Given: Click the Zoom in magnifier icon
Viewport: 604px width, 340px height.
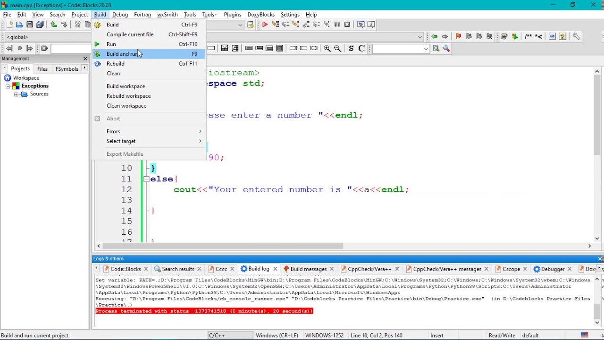Looking at the screenshot, I should point(327,48).
